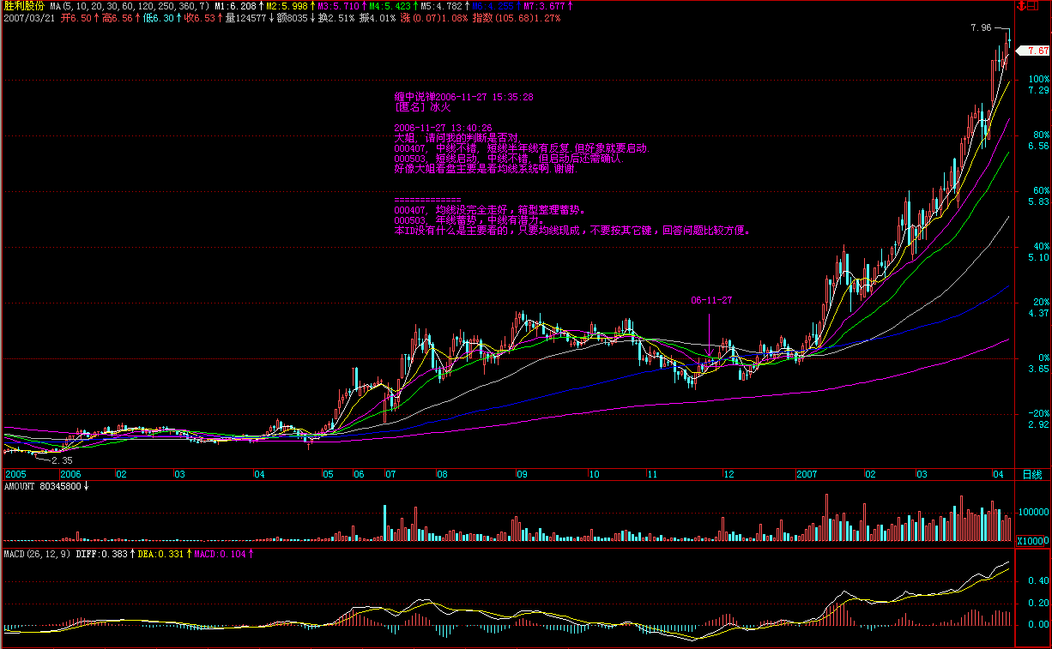Image resolution: width=1052 pixels, height=649 pixels.
Task: Click the 7.67 current price tag
Action: [x=1037, y=51]
